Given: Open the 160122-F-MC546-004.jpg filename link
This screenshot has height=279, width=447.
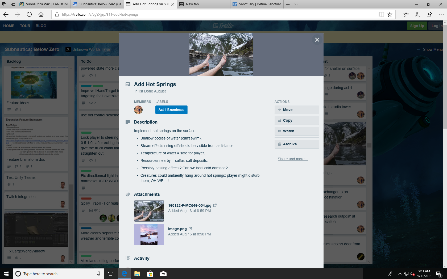Looking at the screenshot, I should coord(190,205).
